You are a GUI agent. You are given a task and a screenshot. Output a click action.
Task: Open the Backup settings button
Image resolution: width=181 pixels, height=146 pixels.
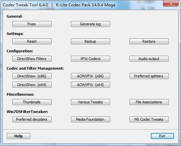(90, 41)
